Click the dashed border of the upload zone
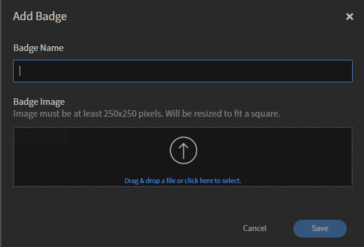 [183, 127]
